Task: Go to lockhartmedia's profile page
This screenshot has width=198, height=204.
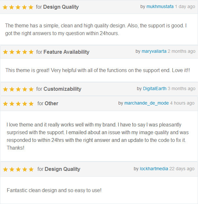Action: click(154, 169)
